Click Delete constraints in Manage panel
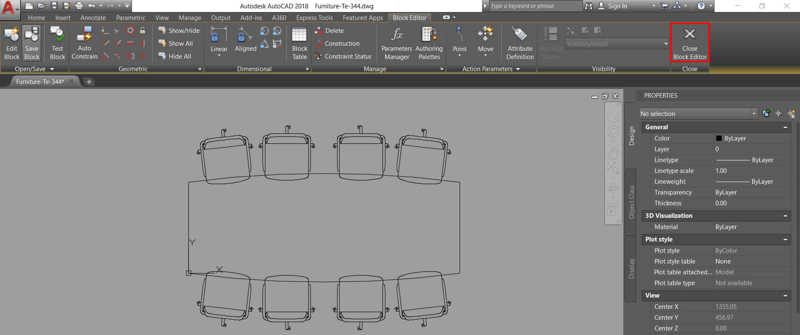Viewport: 800px width, 335px height. 329,31
